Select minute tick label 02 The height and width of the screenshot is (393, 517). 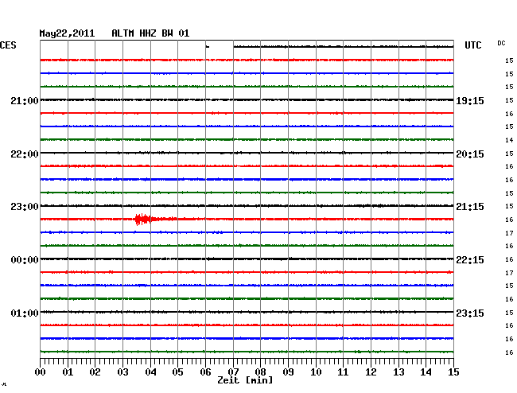(x=95, y=372)
